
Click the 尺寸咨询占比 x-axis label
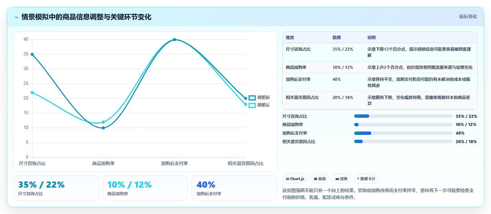click(x=32, y=164)
